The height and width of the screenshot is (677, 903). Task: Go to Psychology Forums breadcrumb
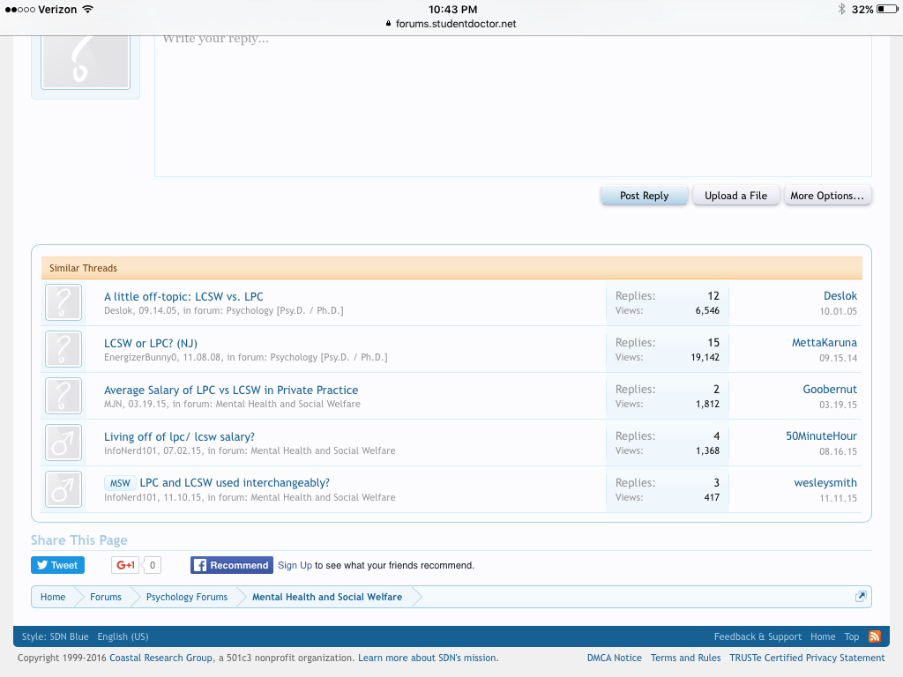pyautogui.click(x=186, y=597)
